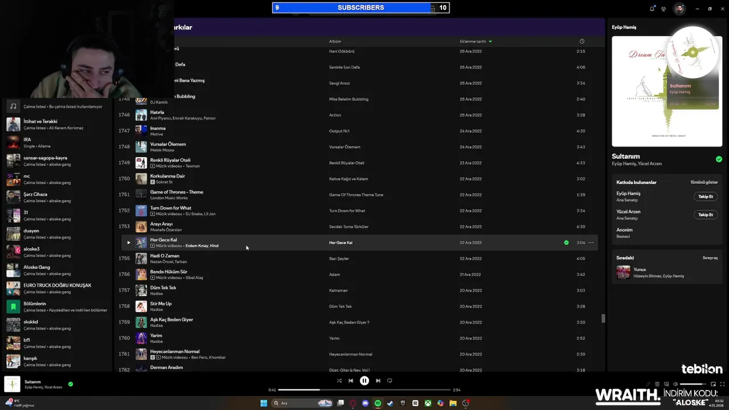Open the Hadise artist link under Stir Me Up

coord(157,309)
